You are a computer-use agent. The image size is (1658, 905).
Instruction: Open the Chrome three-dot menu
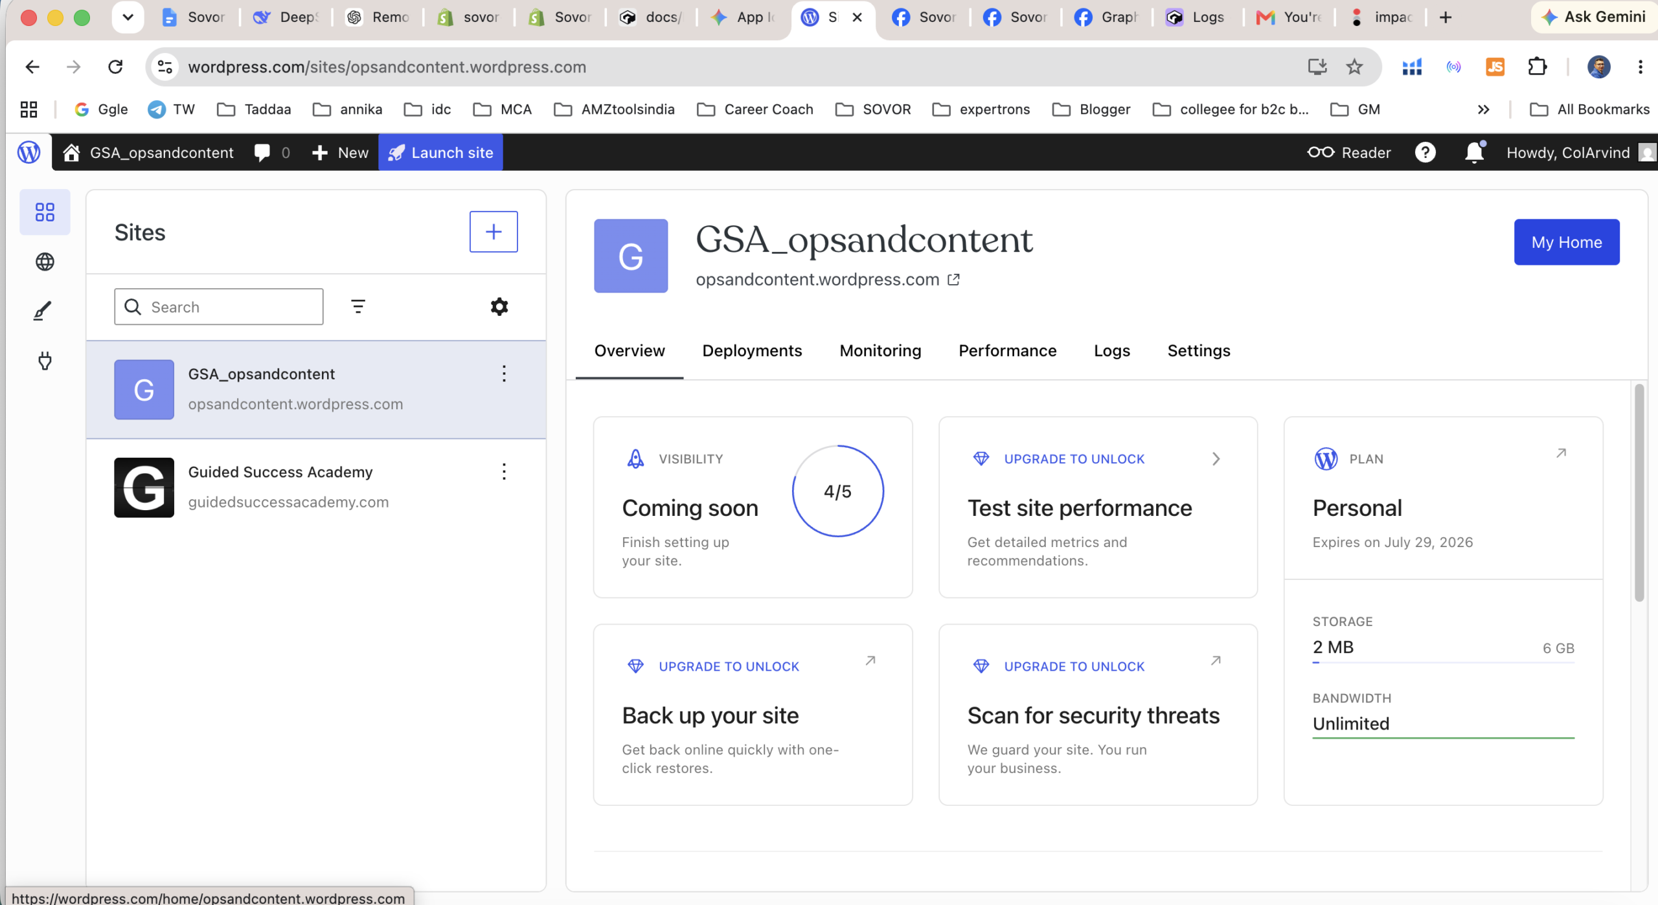(x=1640, y=67)
